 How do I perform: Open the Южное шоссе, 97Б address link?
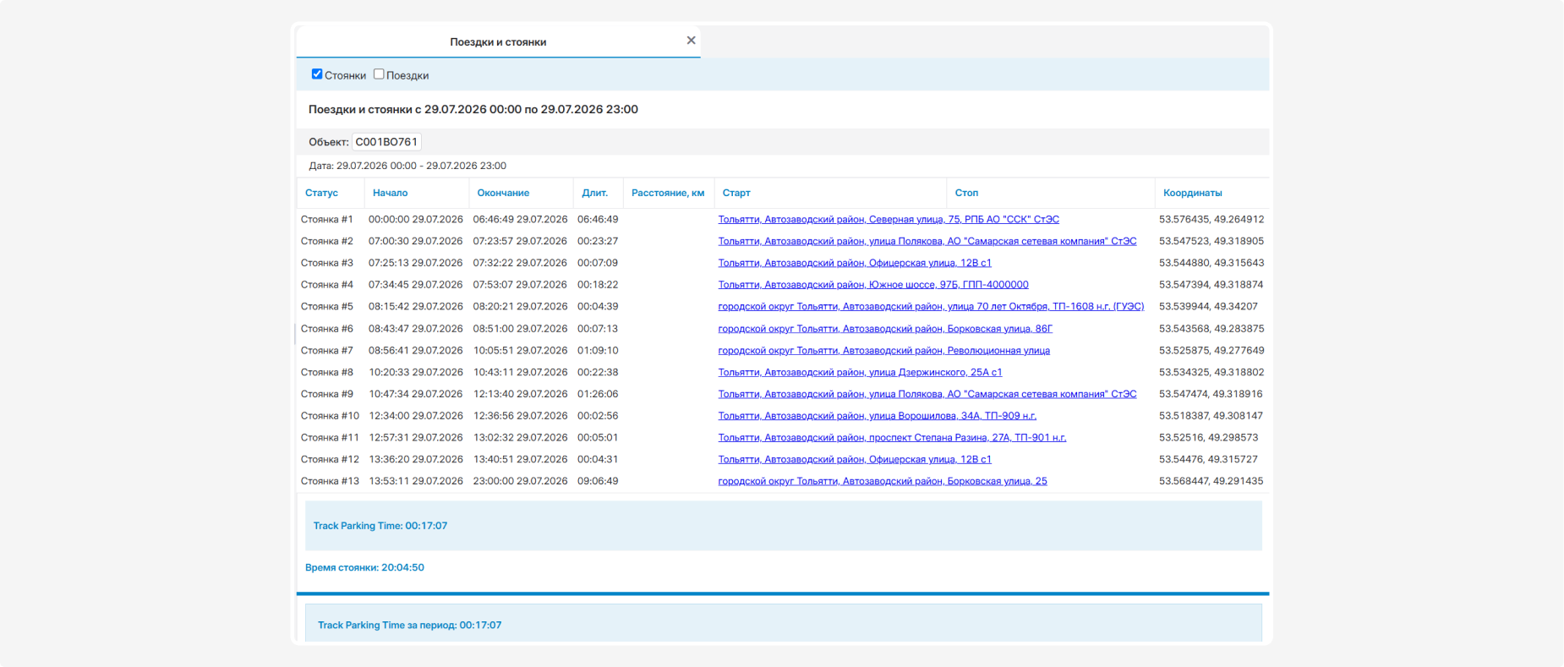(873, 285)
